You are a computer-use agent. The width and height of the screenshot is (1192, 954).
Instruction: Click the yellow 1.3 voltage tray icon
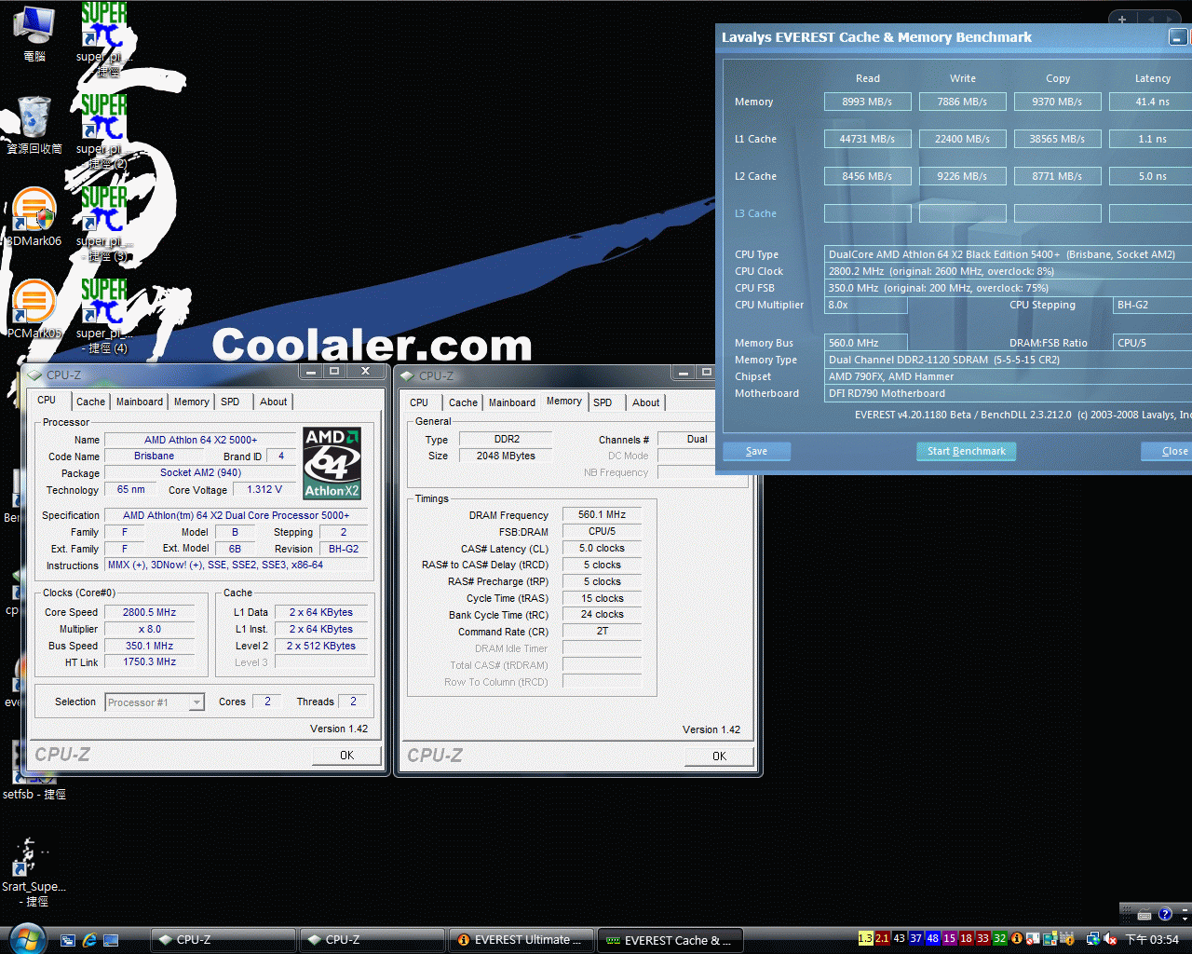(x=865, y=938)
